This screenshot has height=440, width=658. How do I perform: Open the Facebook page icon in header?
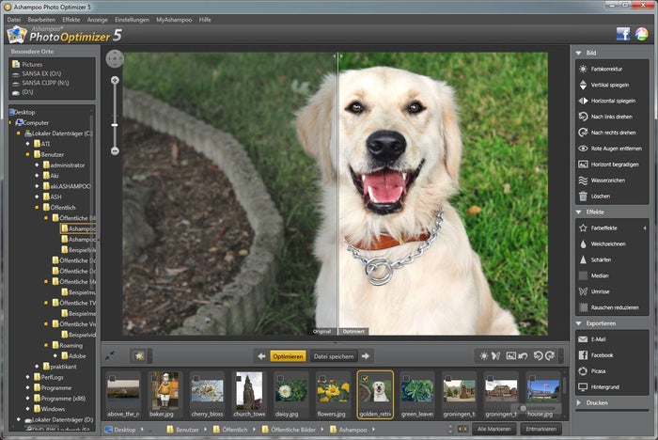[622, 34]
